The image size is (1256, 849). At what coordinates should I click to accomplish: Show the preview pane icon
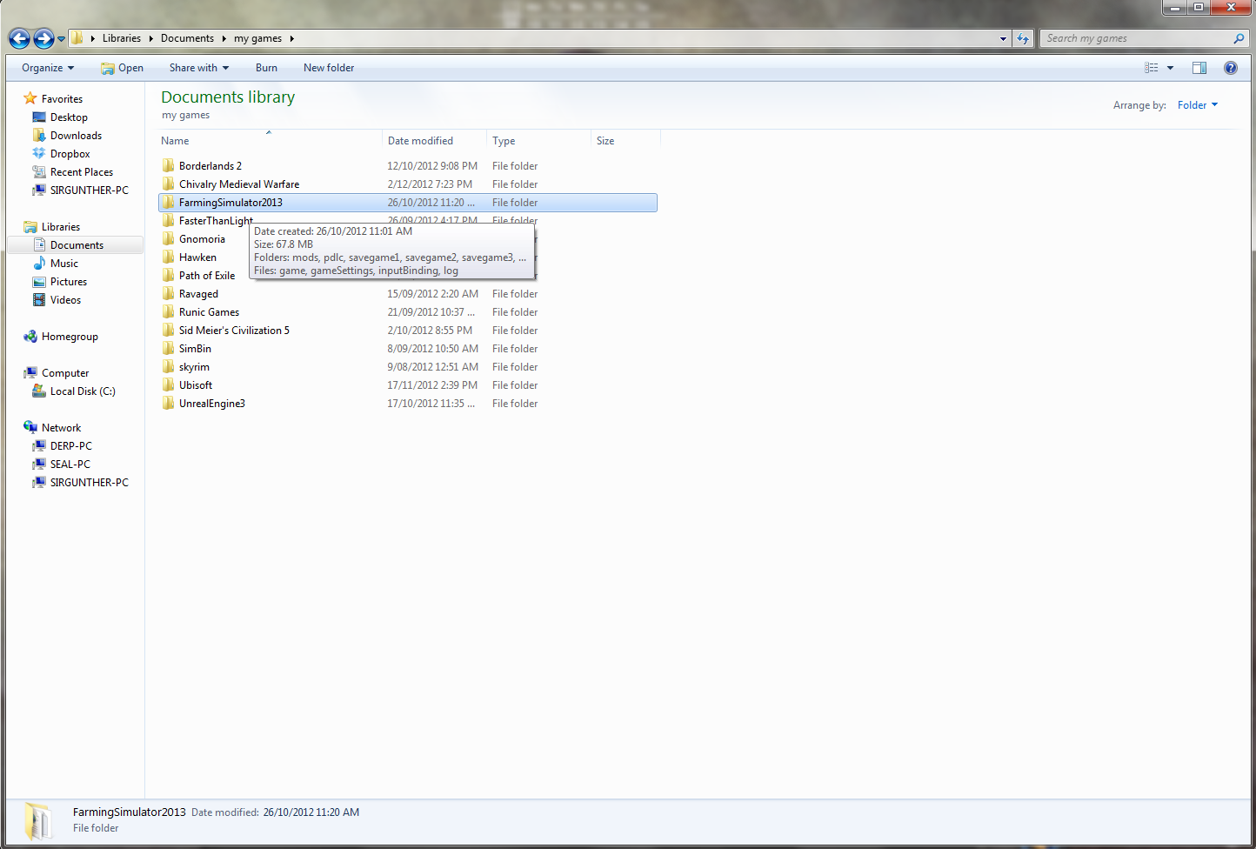[x=1199, y=68]
